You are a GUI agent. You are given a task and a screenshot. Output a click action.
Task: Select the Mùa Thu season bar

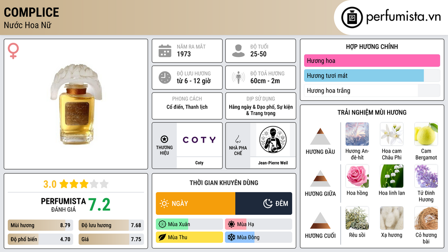click(189, 238)
